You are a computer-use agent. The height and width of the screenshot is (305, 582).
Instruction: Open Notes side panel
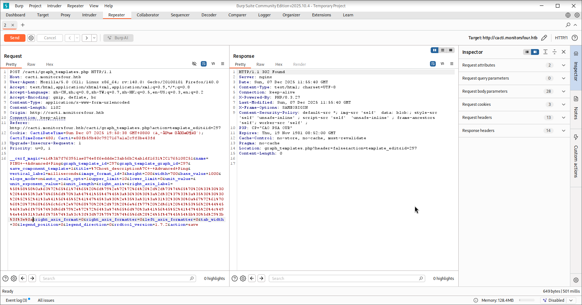576,109
